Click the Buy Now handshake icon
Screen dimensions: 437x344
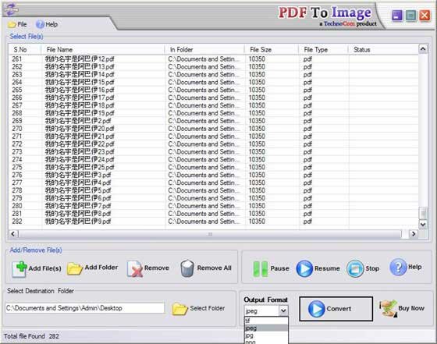point(389,308)
